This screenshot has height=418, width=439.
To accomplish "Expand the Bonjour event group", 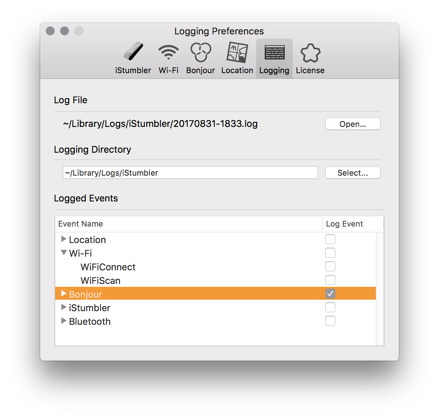I will pyautogui.click(x=64, y=293).
